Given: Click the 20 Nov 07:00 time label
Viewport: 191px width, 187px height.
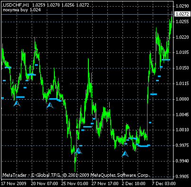Looking at the screenshot, I should coord(44,184).
